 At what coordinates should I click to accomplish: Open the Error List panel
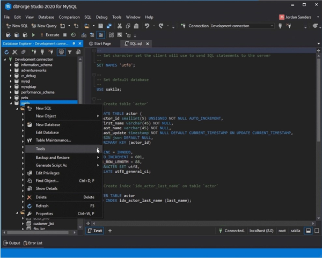[x=34, y=244]
